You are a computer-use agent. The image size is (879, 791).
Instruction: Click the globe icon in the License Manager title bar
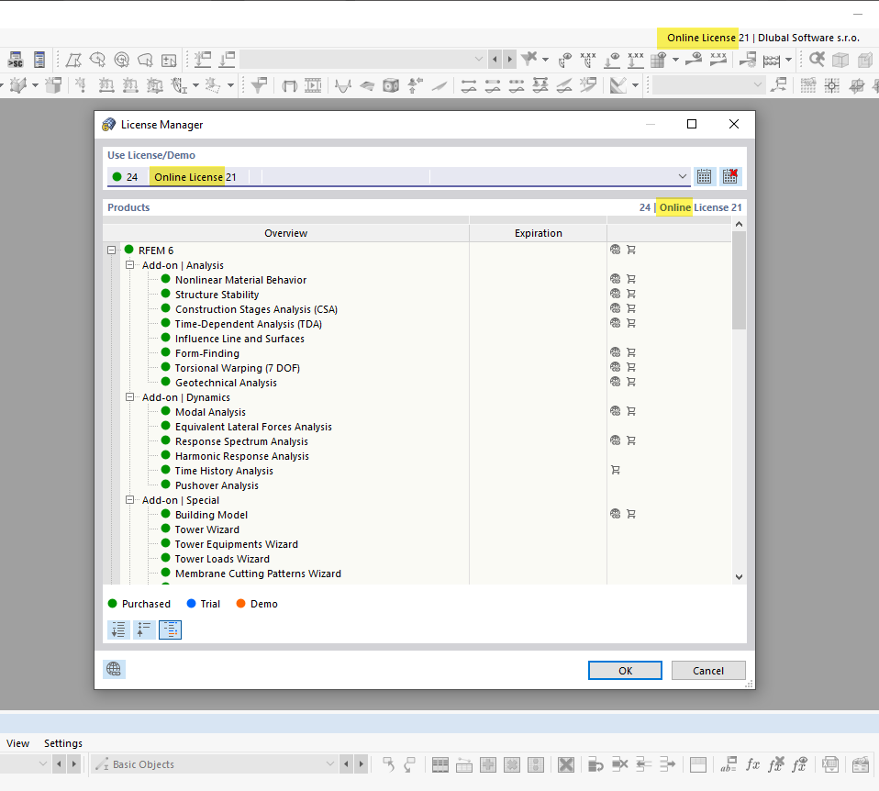(109, 124)
